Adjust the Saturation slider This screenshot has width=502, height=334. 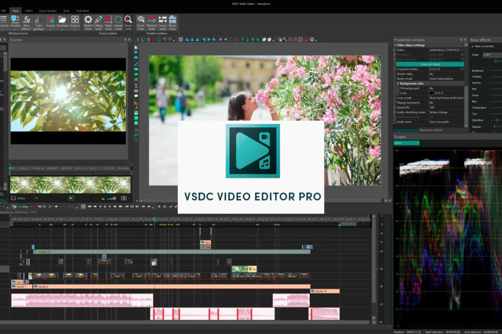(x=497, y=120)
